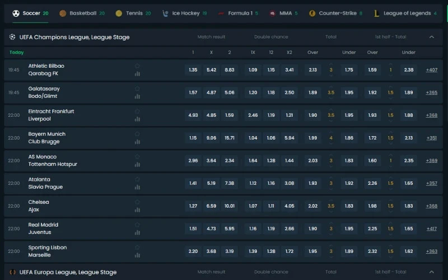Open stats icon for Eintracht Frankfurt vs Liverpool

click(137, 119)
